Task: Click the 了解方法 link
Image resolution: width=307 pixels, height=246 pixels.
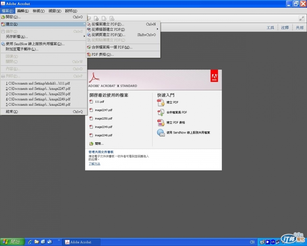Action: click(94, 164)
